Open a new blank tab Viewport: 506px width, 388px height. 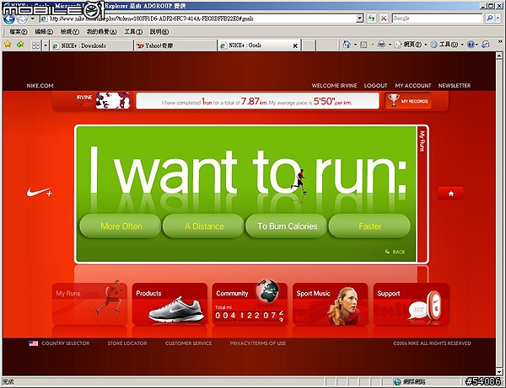pos(309,45)
